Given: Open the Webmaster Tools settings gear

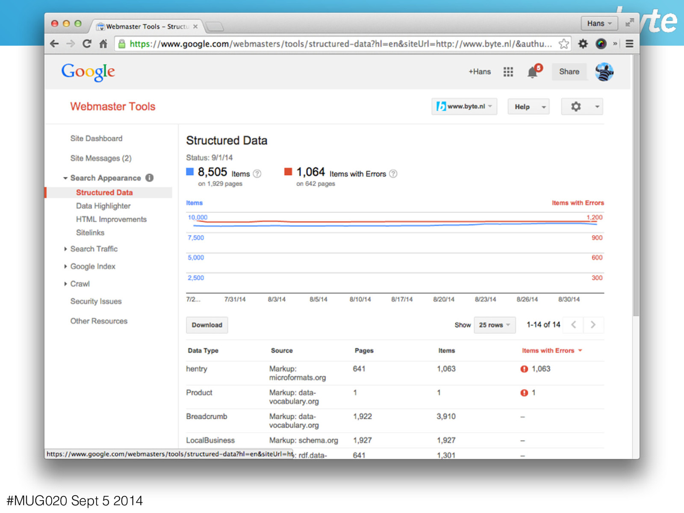Looking at the screenshot, I should click(576, 106).
